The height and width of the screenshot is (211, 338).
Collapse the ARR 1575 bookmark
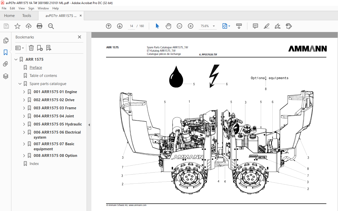click(x=16, y=59)
